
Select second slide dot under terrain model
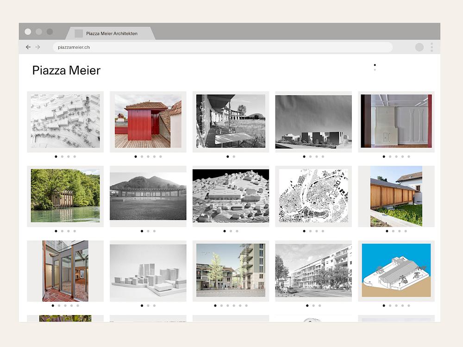(x=63, y=157)
